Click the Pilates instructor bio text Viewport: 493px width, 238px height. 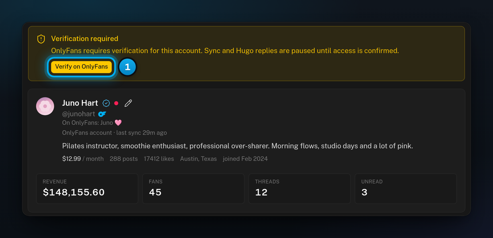pos(238,146)
